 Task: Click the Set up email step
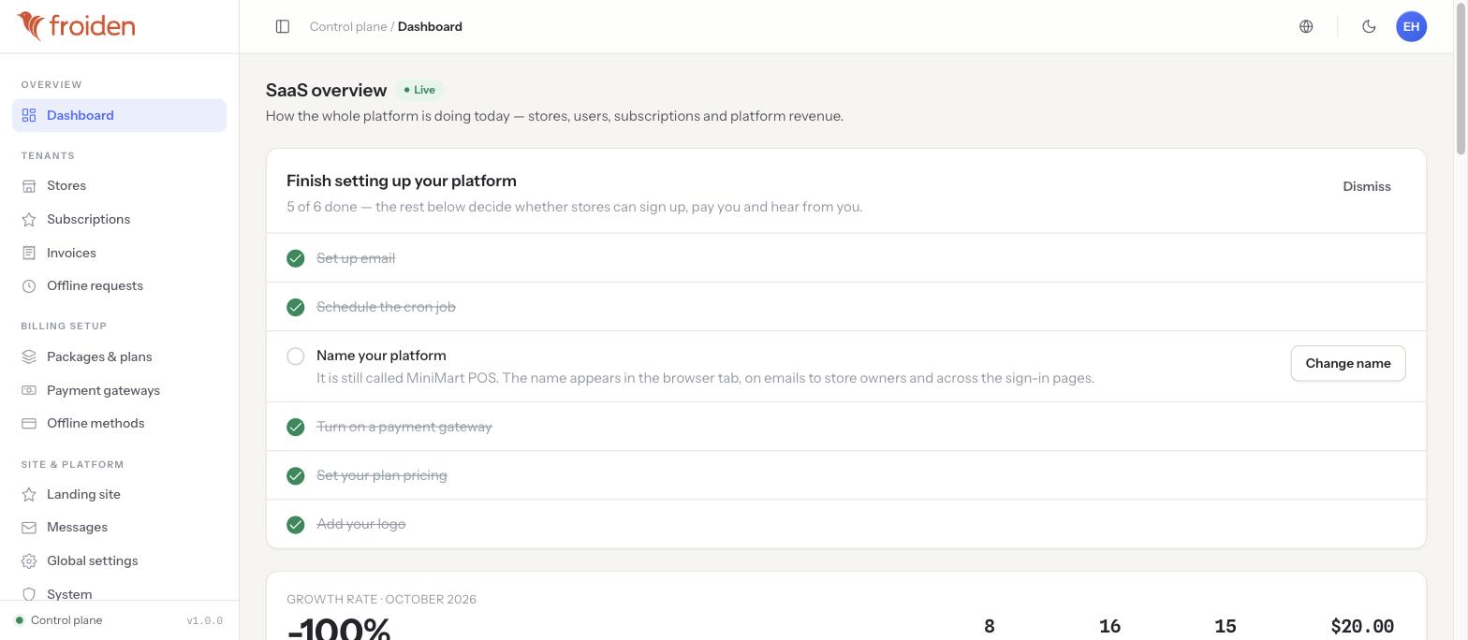click(846, 258)
